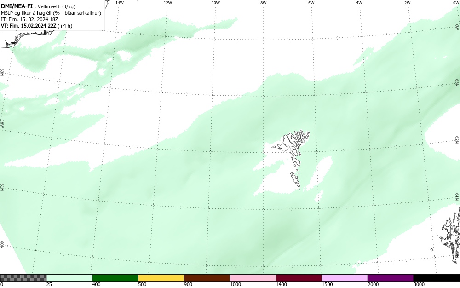Click the 12W longitude label

coord(167,3)
